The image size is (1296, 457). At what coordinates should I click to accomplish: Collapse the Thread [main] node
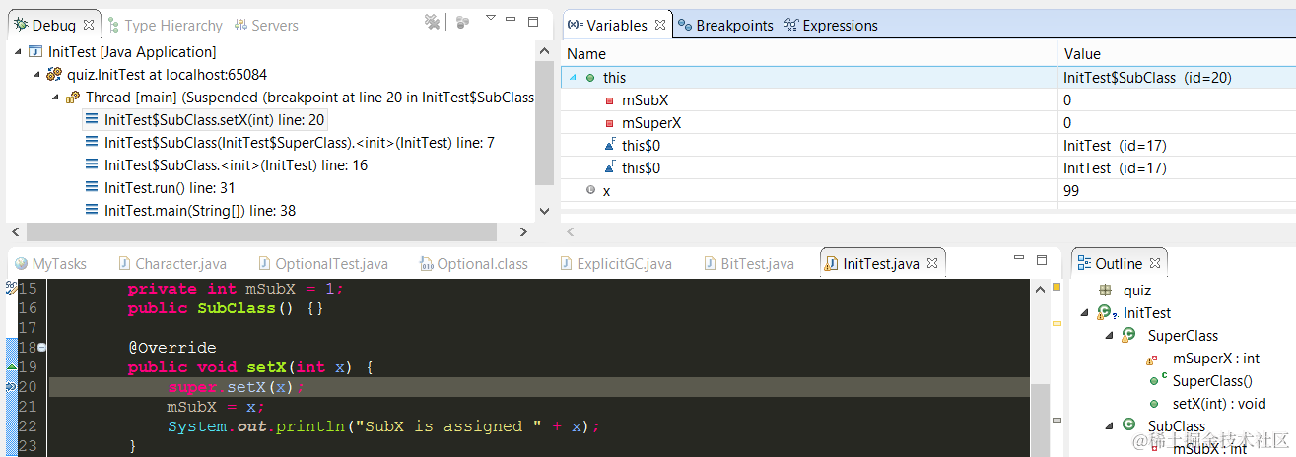tap(55, 98)
